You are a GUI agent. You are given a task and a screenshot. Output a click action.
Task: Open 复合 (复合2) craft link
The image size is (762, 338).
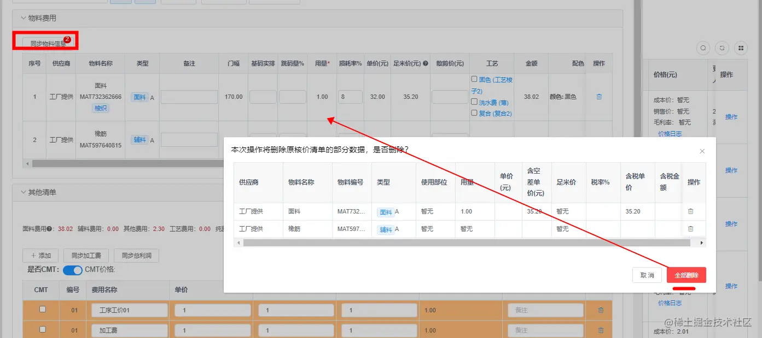pos(495,114)
